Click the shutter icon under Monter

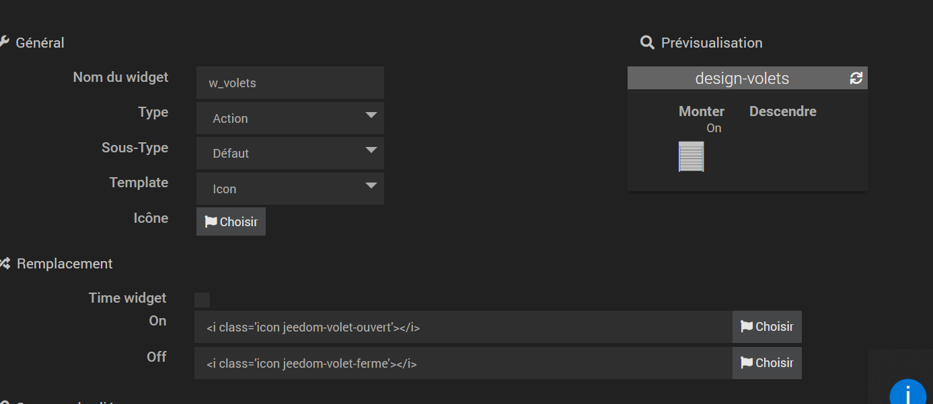[x=691, y=156]
